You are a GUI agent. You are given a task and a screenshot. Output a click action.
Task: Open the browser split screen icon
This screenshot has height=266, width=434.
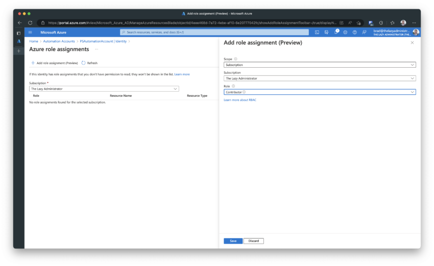pyautogui.click(x=342, y=22)
